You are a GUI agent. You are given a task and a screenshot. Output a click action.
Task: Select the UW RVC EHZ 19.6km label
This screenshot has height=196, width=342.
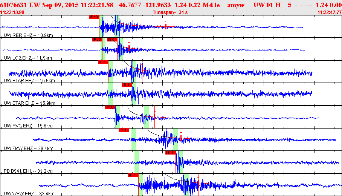(28, 126)
